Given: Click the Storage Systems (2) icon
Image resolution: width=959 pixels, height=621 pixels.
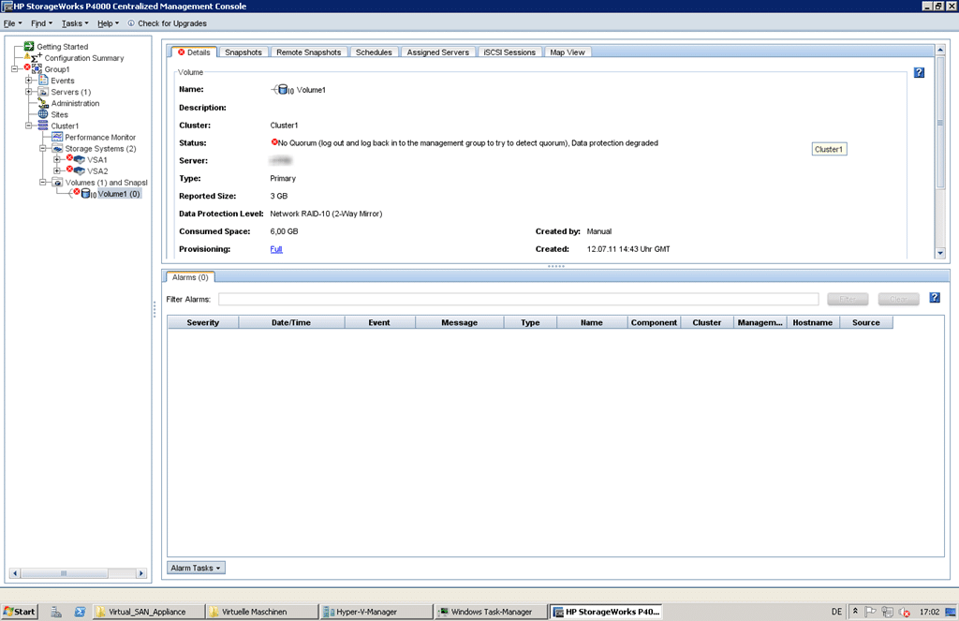Looking at the screenshot, I should point(57,148).
